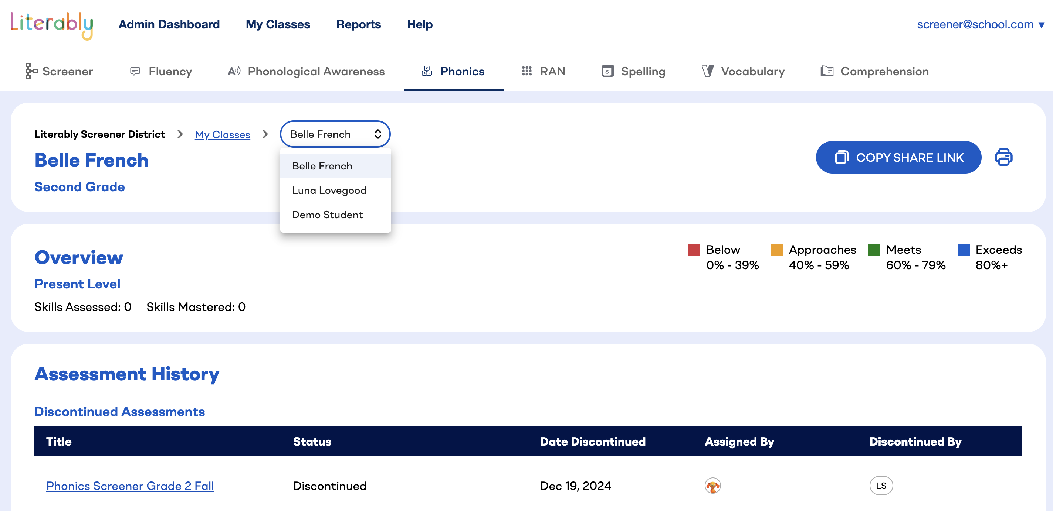Click the chevron after Literably Screener District
This screenshot has height=511, width=1053.
pos(180,134)
